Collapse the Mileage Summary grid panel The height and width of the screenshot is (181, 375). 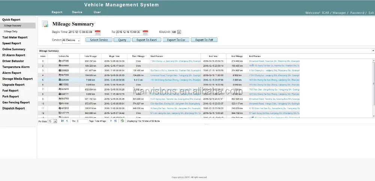(x=373, y=51)
